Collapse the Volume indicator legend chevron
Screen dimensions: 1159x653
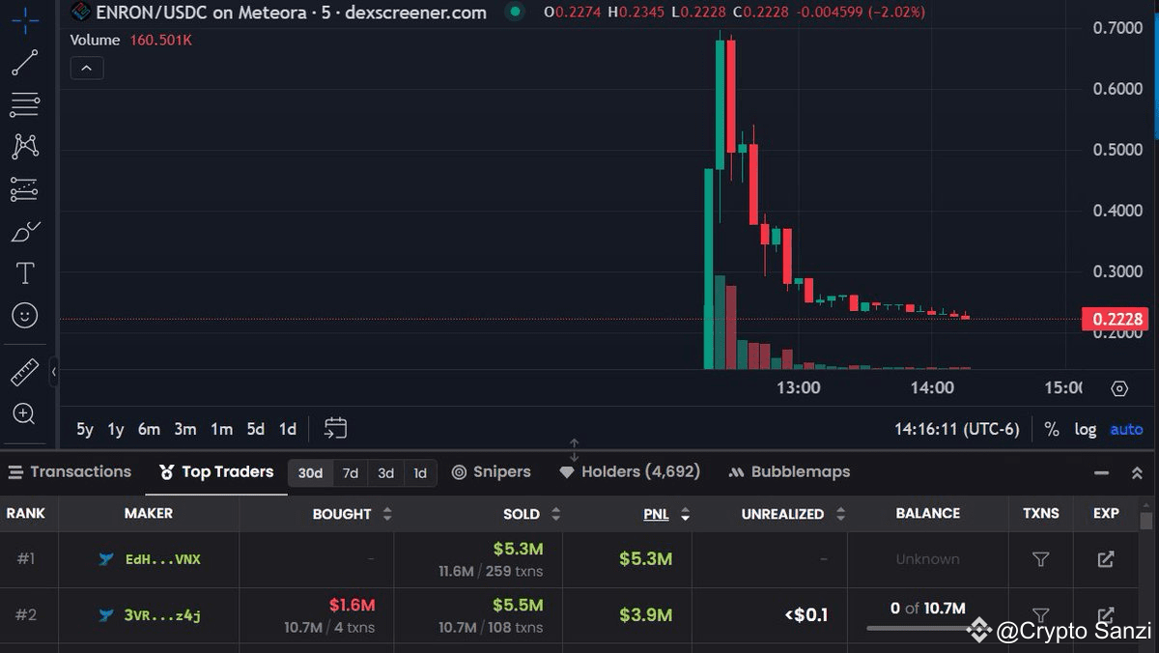(x=86, y=68)
